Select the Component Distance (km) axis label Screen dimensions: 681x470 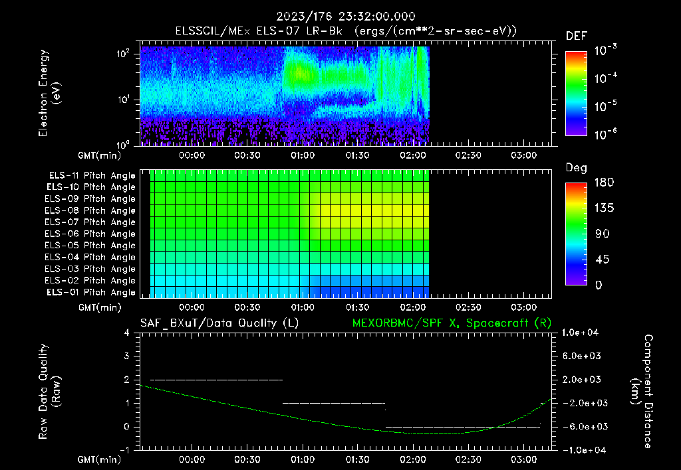click(x=642, y=391)
